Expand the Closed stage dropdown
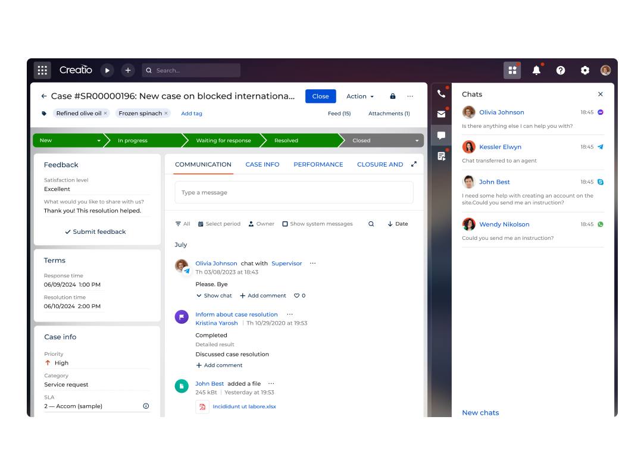Screen dimensions: 644x476 pyautogui.click(x=417, y=140)
